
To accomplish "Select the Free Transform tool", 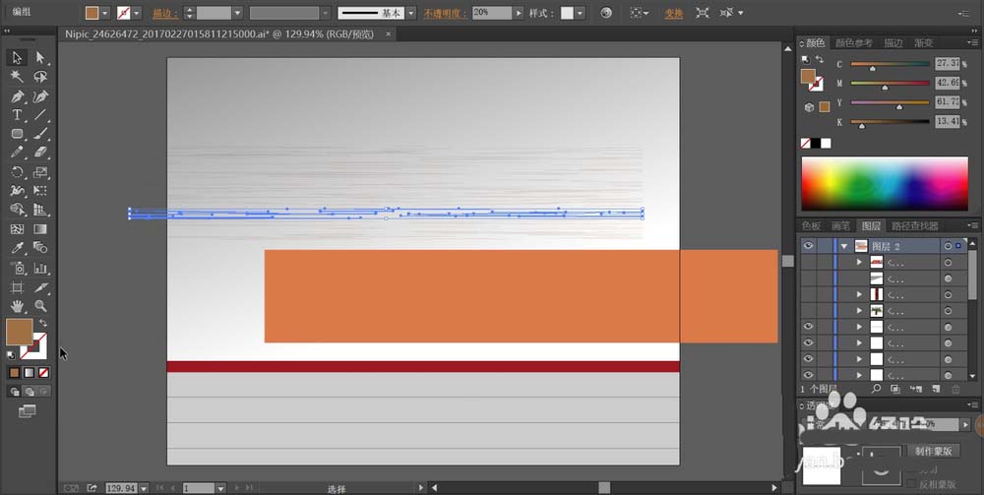I will point(40,191).
